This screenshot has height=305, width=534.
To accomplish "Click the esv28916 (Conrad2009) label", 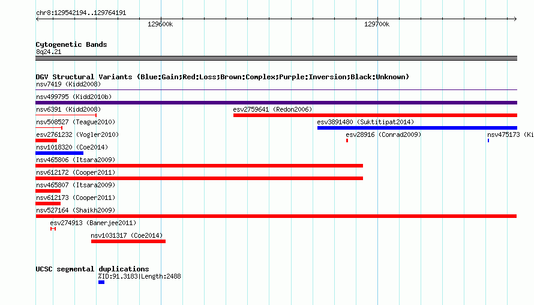I will click(383, 134).
